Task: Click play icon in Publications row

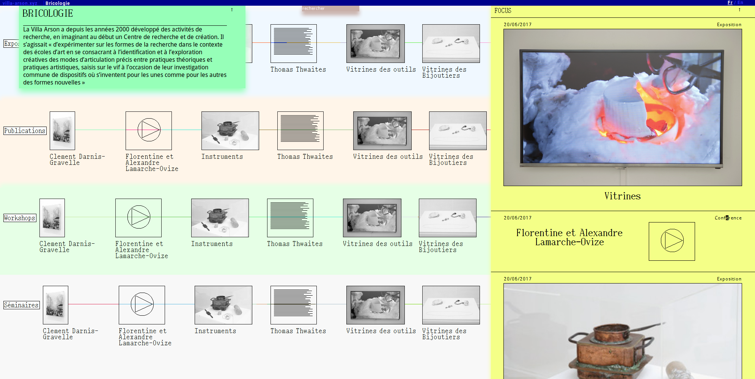Action: coord(149,130)
